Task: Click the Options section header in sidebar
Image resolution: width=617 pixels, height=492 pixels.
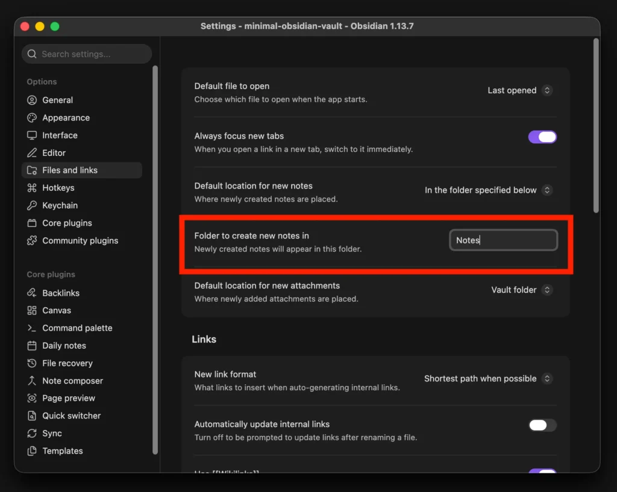Action: pos(42,82)
